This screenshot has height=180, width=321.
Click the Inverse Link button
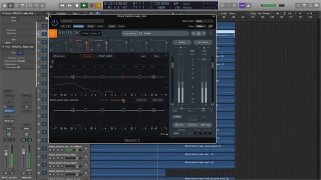141,100
